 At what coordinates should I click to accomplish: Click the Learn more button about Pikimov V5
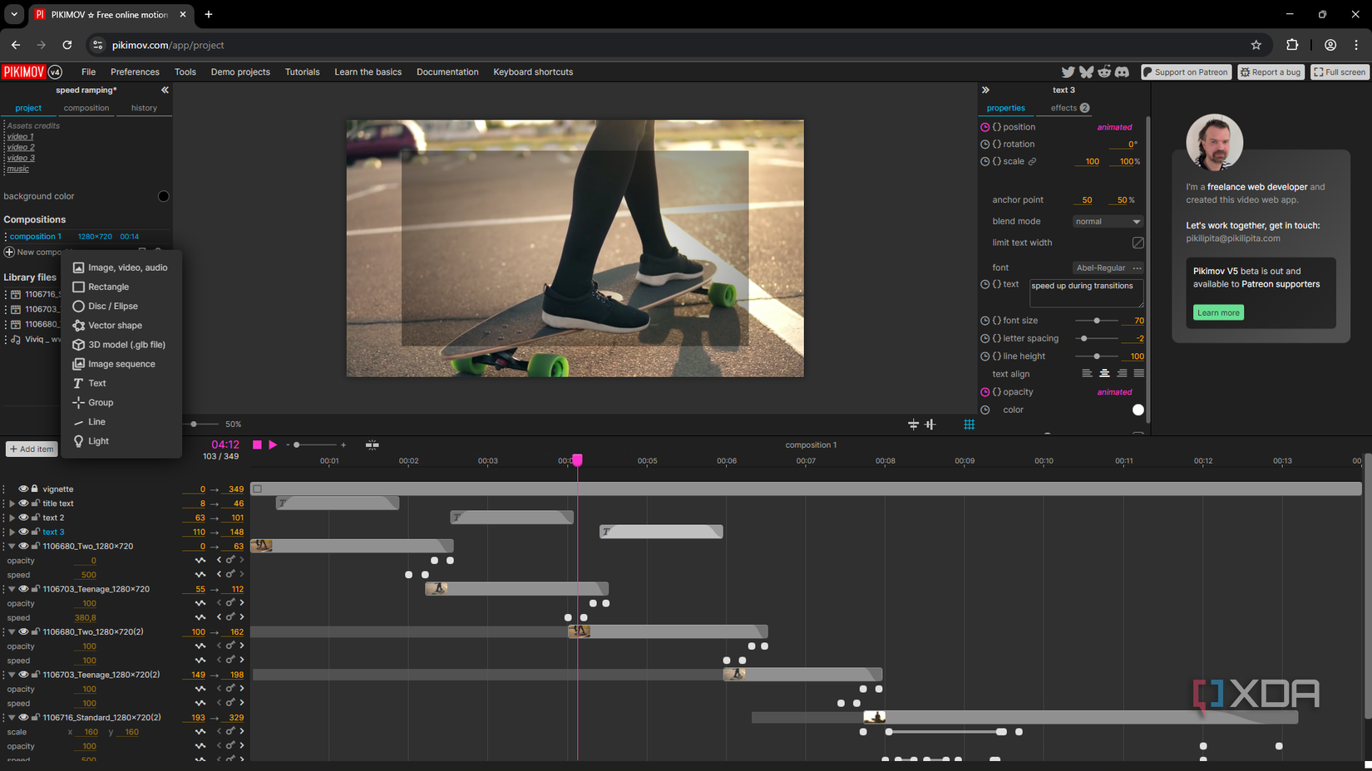coord(1217,312)
